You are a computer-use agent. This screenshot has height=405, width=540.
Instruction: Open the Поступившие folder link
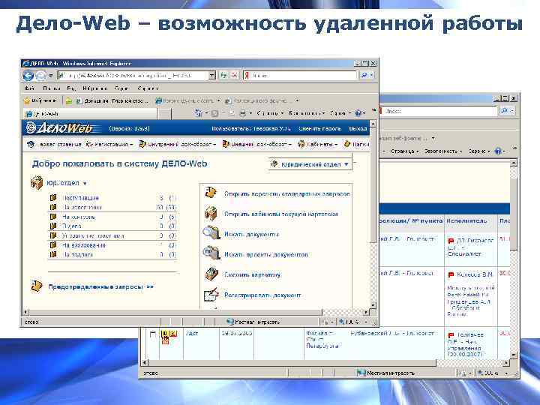80,198
